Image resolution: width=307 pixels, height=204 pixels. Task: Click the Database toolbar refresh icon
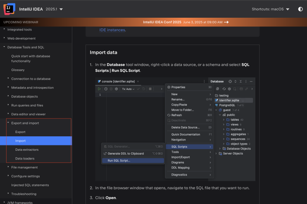[x=224, y=89]
